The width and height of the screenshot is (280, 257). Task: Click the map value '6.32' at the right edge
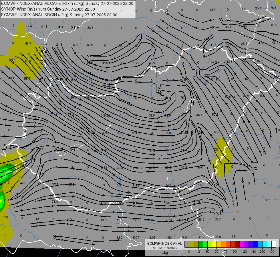(274, 25)
